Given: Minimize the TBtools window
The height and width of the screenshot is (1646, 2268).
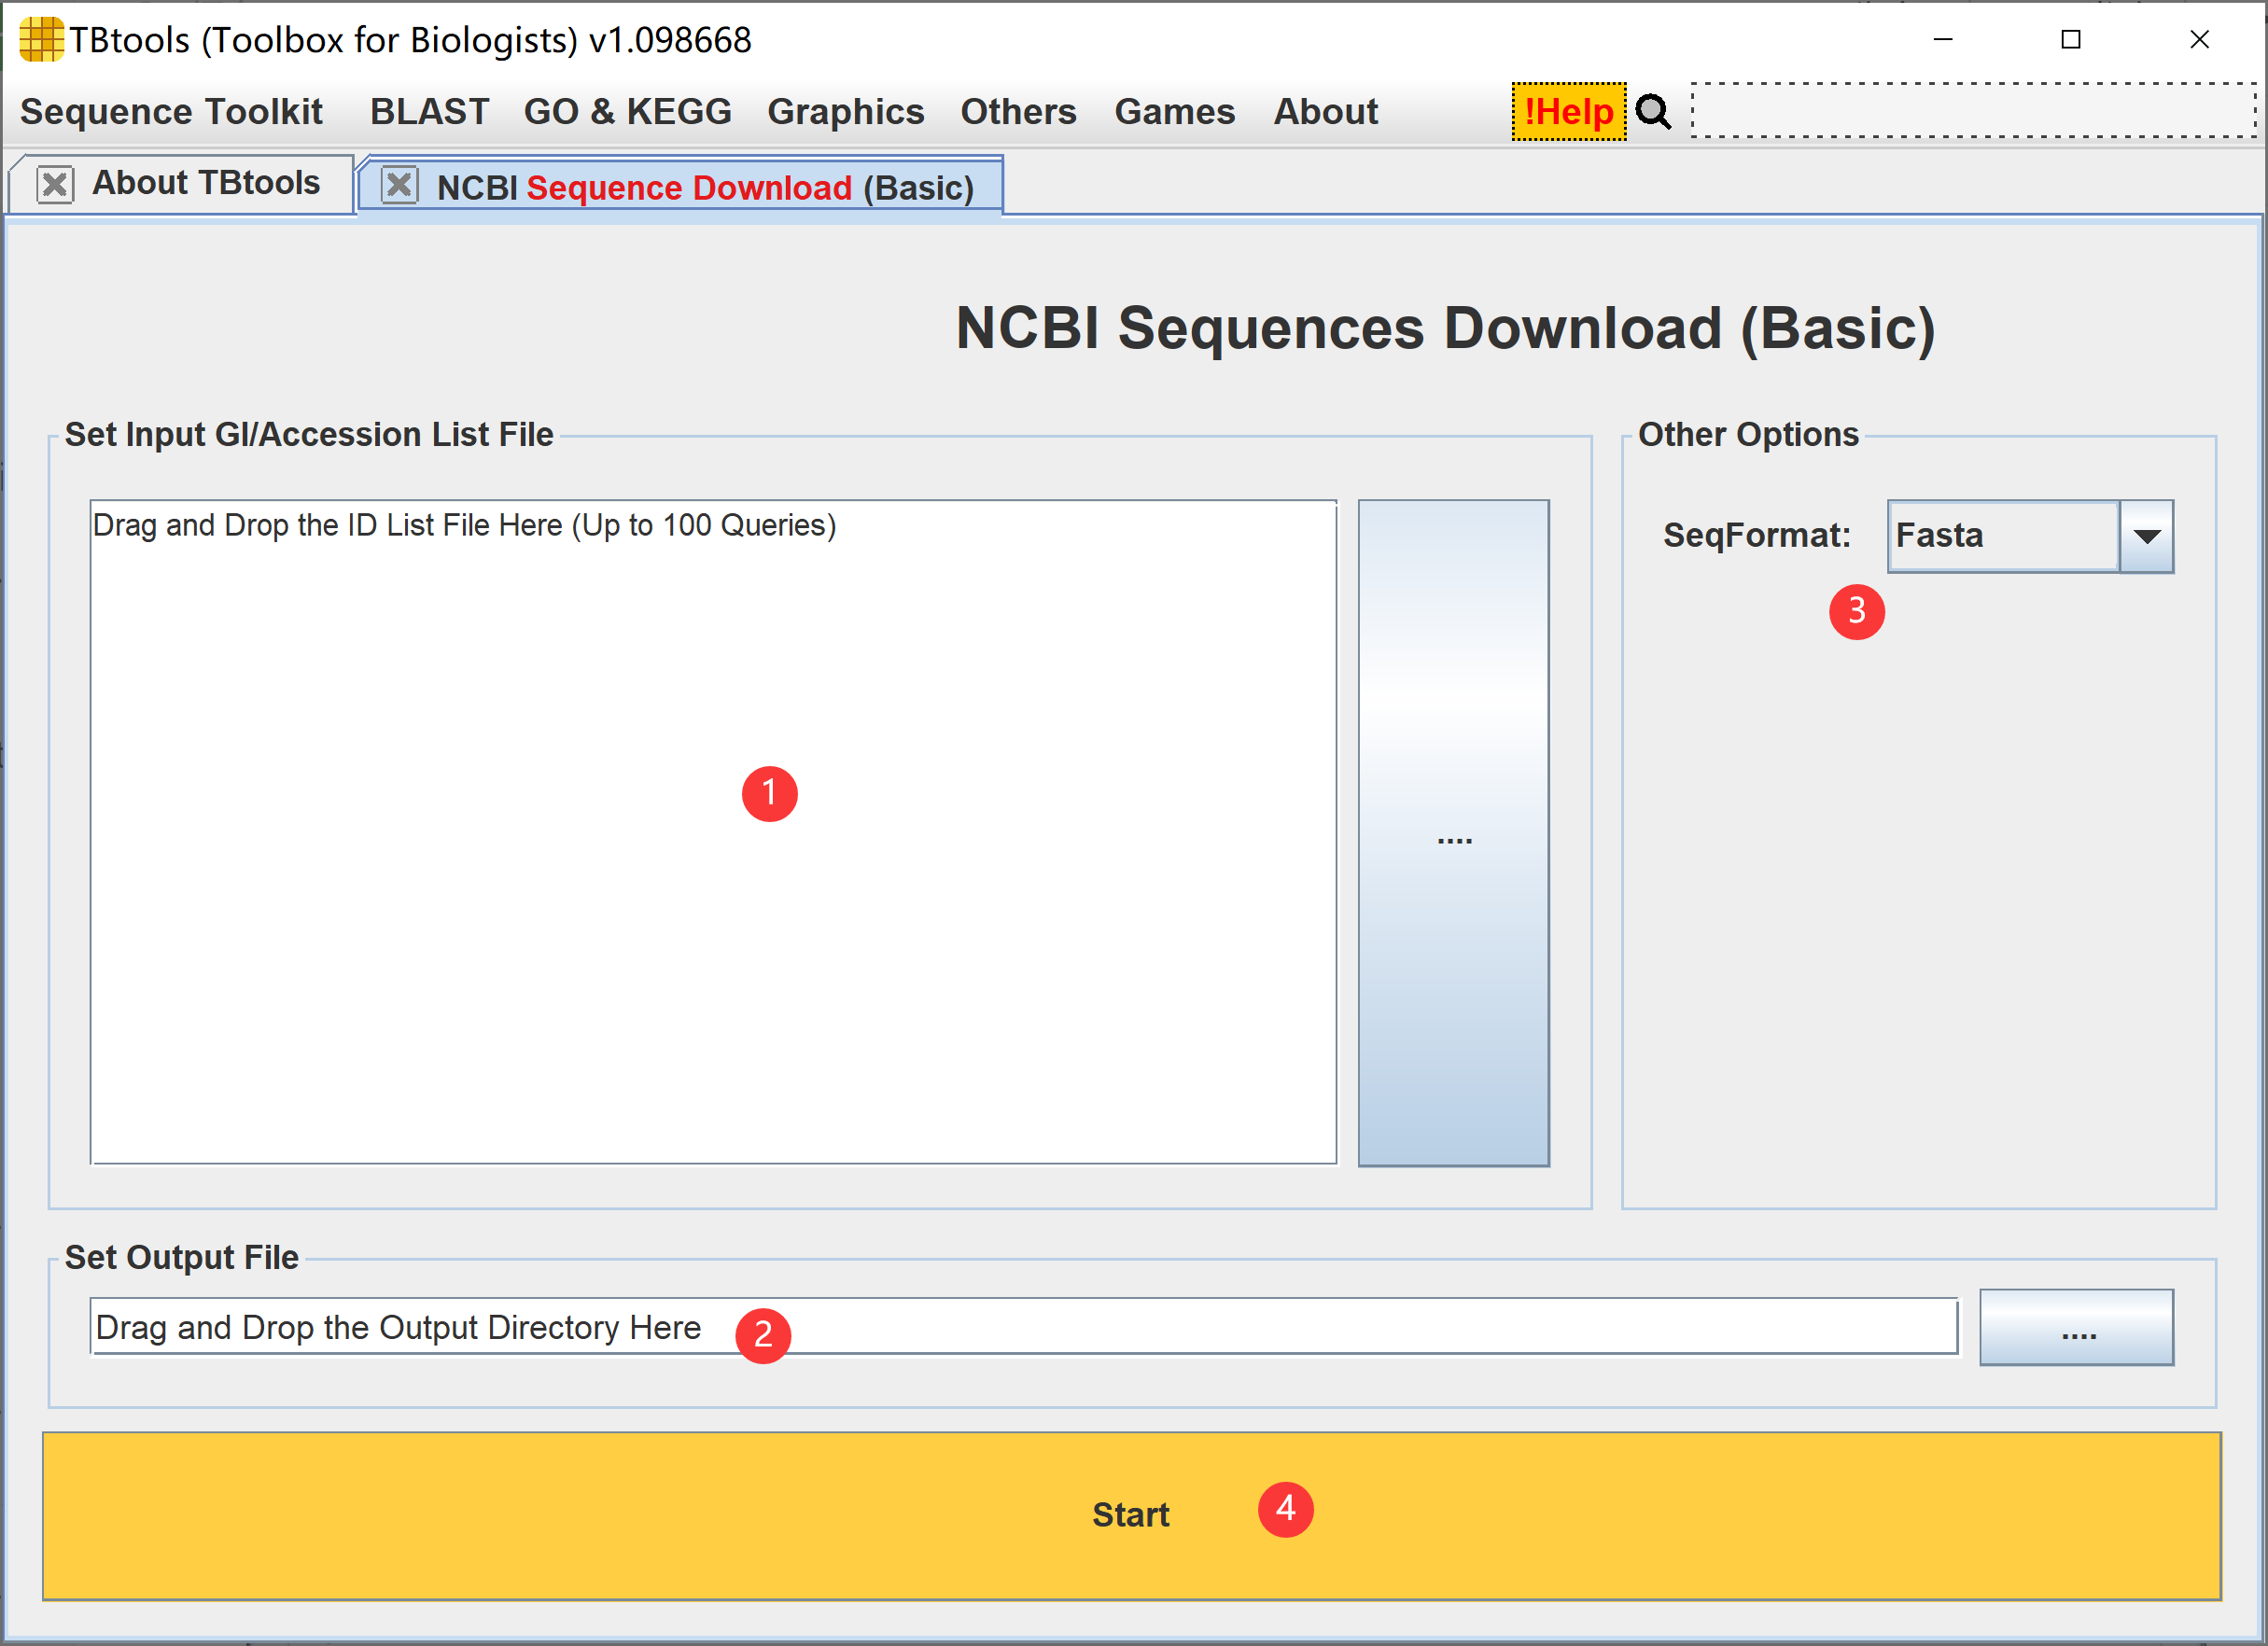Looking at the screenshot, I should pyautogui.click(x=1943, y=39).
